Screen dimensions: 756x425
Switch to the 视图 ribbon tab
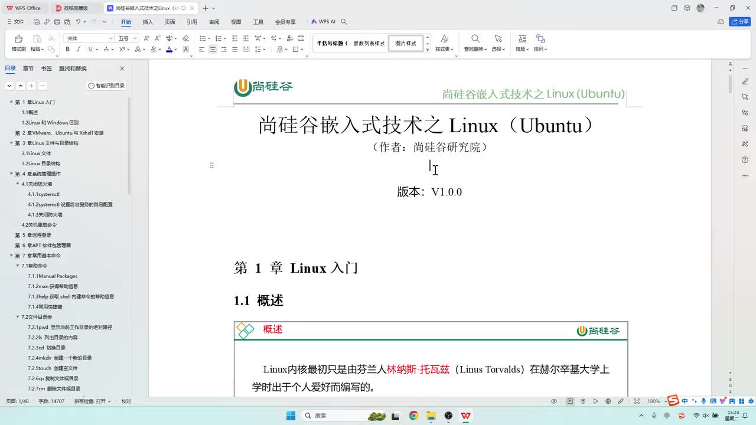point(236,22)
